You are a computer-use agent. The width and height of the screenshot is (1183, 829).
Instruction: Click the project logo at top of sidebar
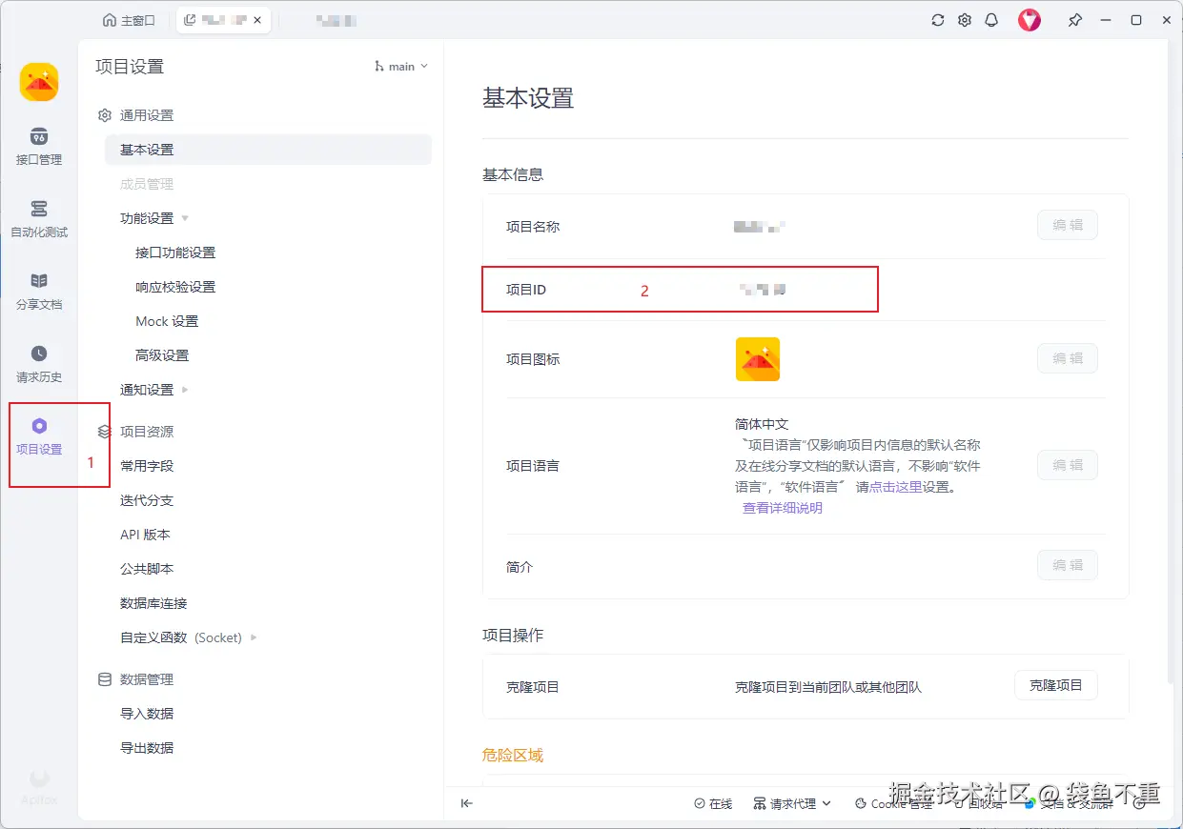(39, 82)
